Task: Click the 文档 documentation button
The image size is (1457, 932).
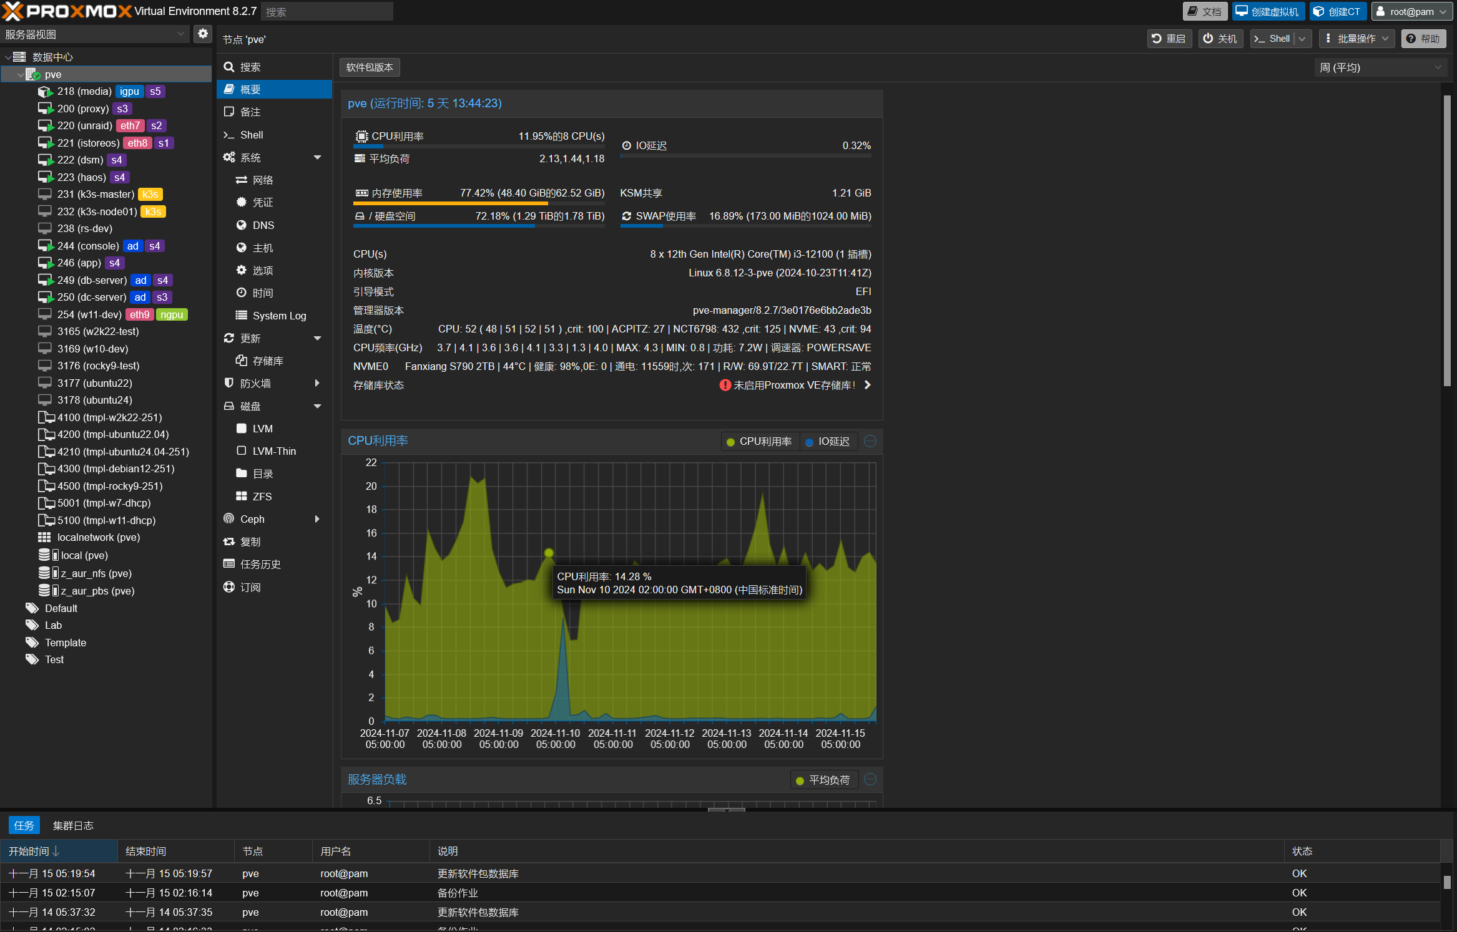Action: click(x=1205, y=11)
